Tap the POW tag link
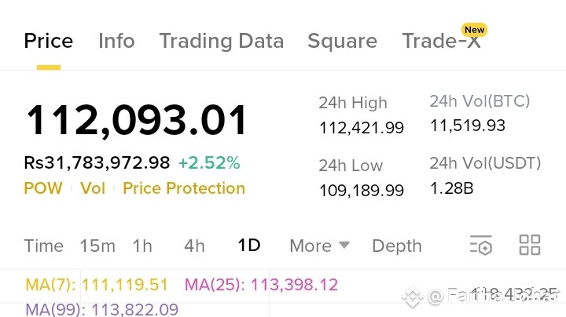Screen dimensions: 566x317 43,188
